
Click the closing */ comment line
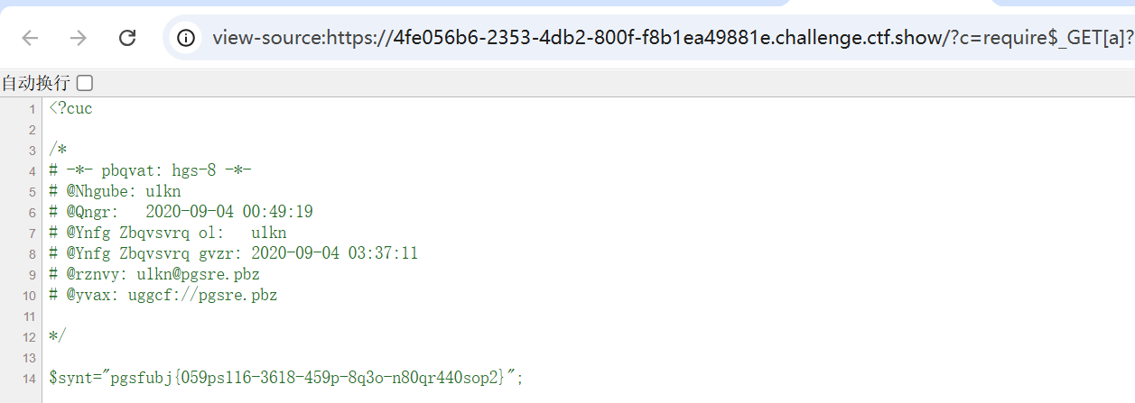pyautogui.click(x=57, y=337)
